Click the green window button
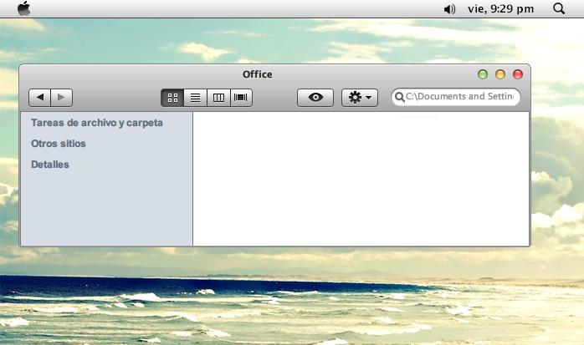 point(483,74)
